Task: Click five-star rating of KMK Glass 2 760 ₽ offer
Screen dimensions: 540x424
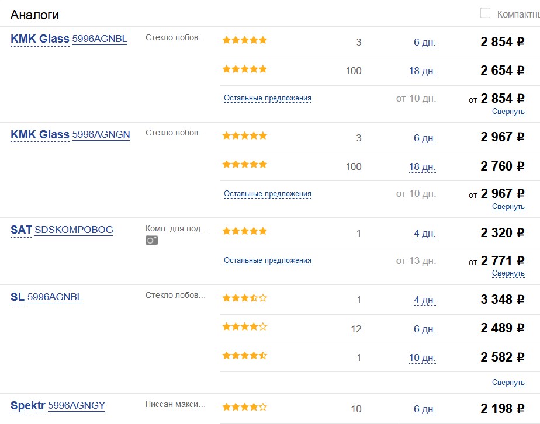Action: [x=244, y=165]
